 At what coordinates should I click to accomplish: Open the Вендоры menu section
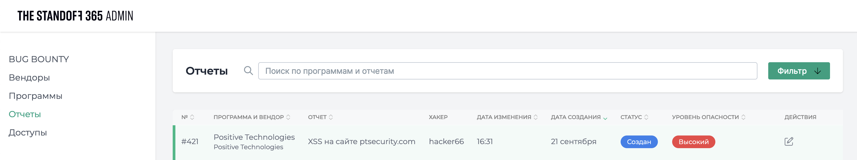29,78
